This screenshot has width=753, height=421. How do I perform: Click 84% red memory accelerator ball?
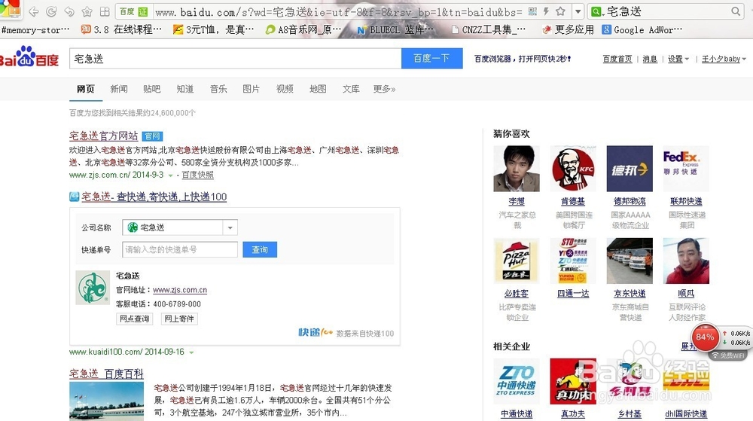pyautogui.click(x=705, y=337)
